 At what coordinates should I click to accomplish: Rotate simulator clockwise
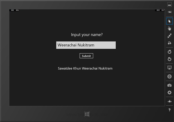coord(169,52)
